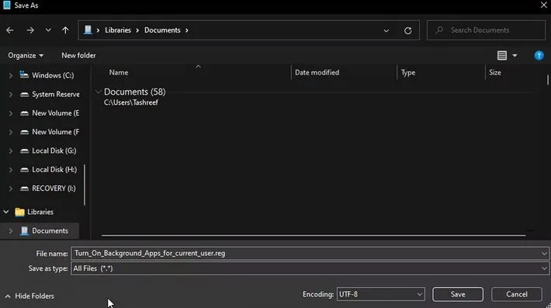Open the view options dropdown arrow
The width and height of the screenshot is (551, 308).
pos(515,56)
